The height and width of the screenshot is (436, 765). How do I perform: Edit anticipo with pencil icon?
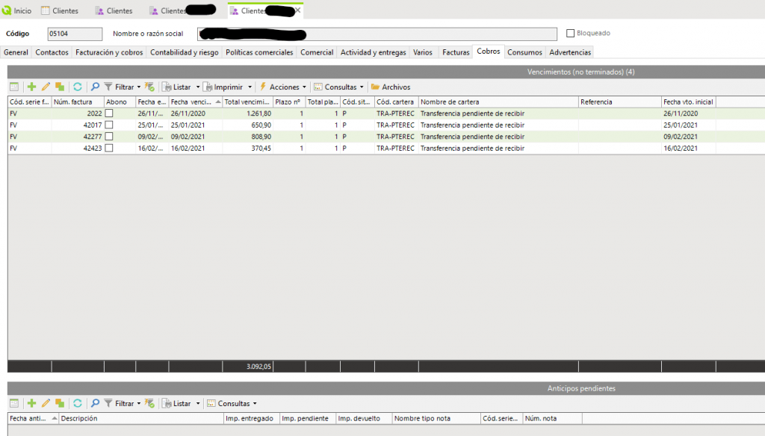click(46, 403)
